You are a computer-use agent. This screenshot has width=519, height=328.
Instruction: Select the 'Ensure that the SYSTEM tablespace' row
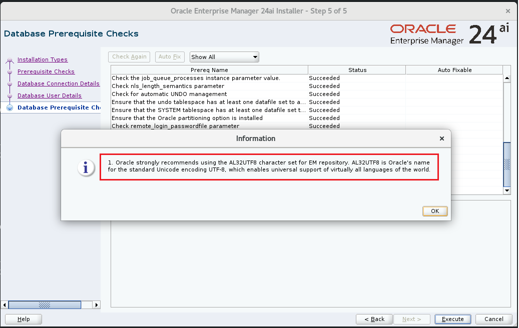[307, 110]
